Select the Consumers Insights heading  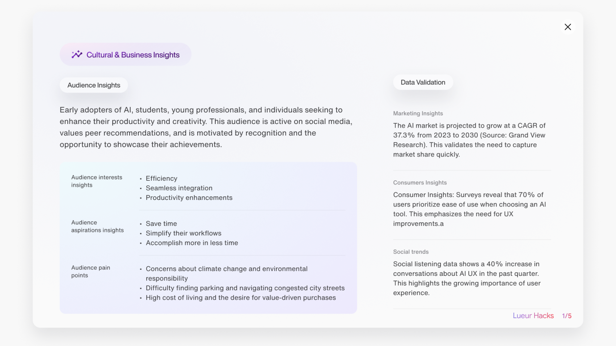tap(420, 183)
